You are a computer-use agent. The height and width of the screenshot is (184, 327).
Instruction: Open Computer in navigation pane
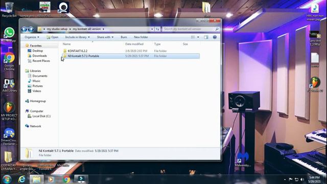[x=36, y=111]
